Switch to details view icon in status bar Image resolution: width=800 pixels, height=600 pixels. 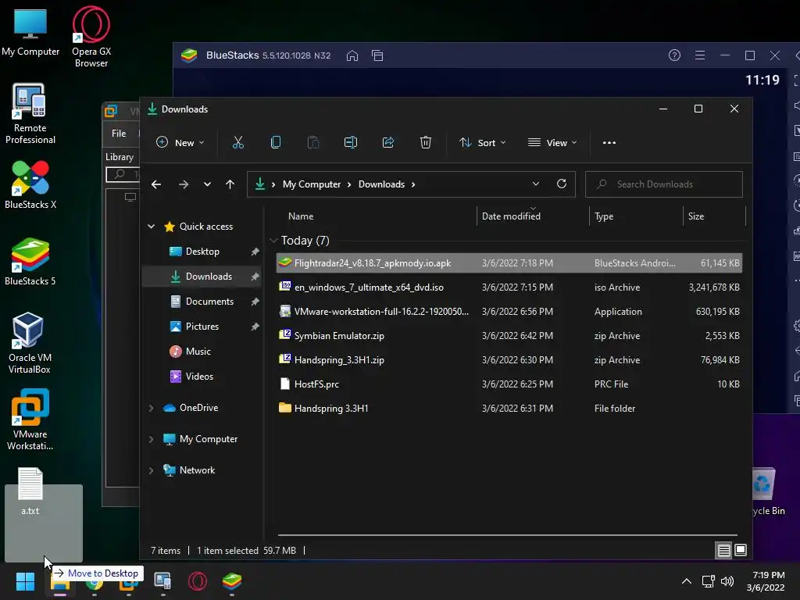coord(723,551)
